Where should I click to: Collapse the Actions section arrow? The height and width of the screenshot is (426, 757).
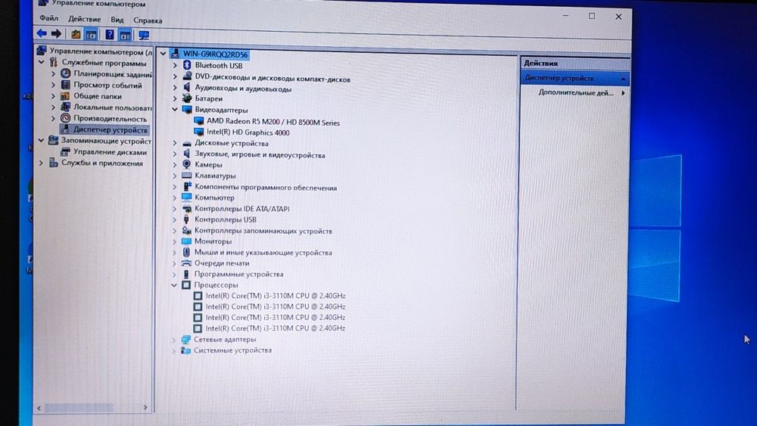623,78
